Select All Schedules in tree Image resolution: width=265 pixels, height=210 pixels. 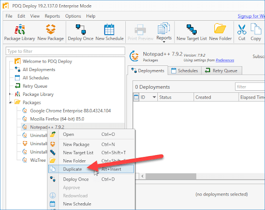click(36, 78)
